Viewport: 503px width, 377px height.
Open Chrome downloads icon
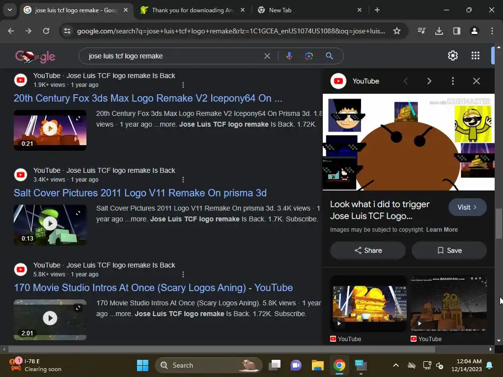coord(439,31)
